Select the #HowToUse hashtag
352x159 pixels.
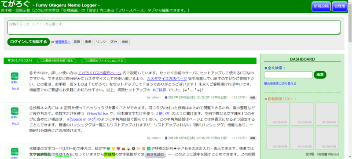pos(97,113)
